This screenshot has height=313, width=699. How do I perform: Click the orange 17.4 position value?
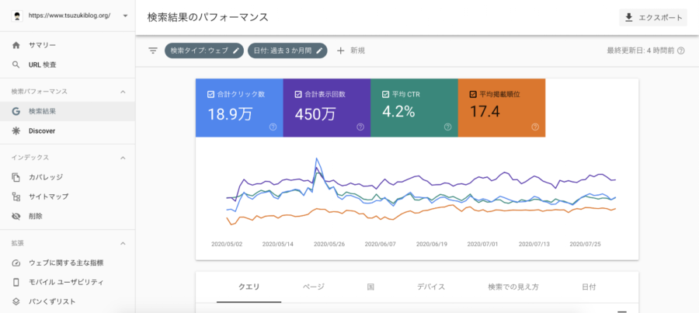coord(485,112)
